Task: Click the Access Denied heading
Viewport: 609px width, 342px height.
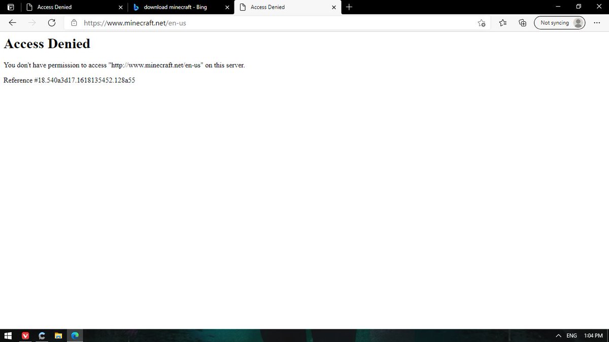Action: click(47, 44)
